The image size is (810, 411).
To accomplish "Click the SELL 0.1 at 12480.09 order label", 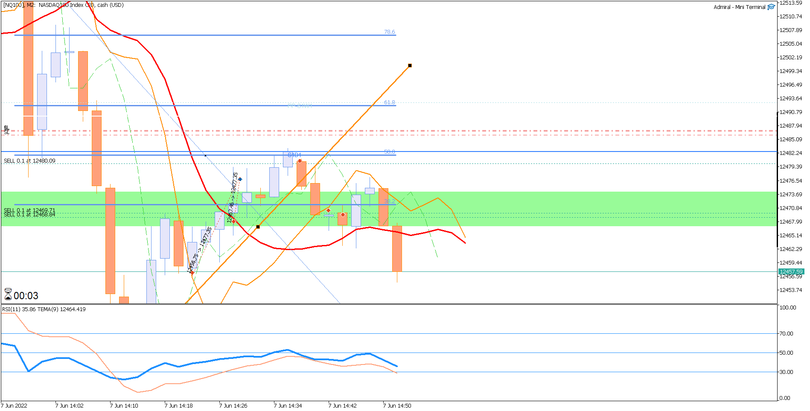I will [x=29, y=161].
